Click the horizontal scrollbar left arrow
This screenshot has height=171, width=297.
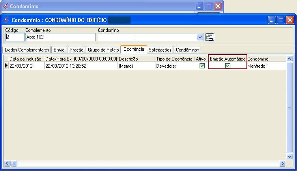click(7, 163)
